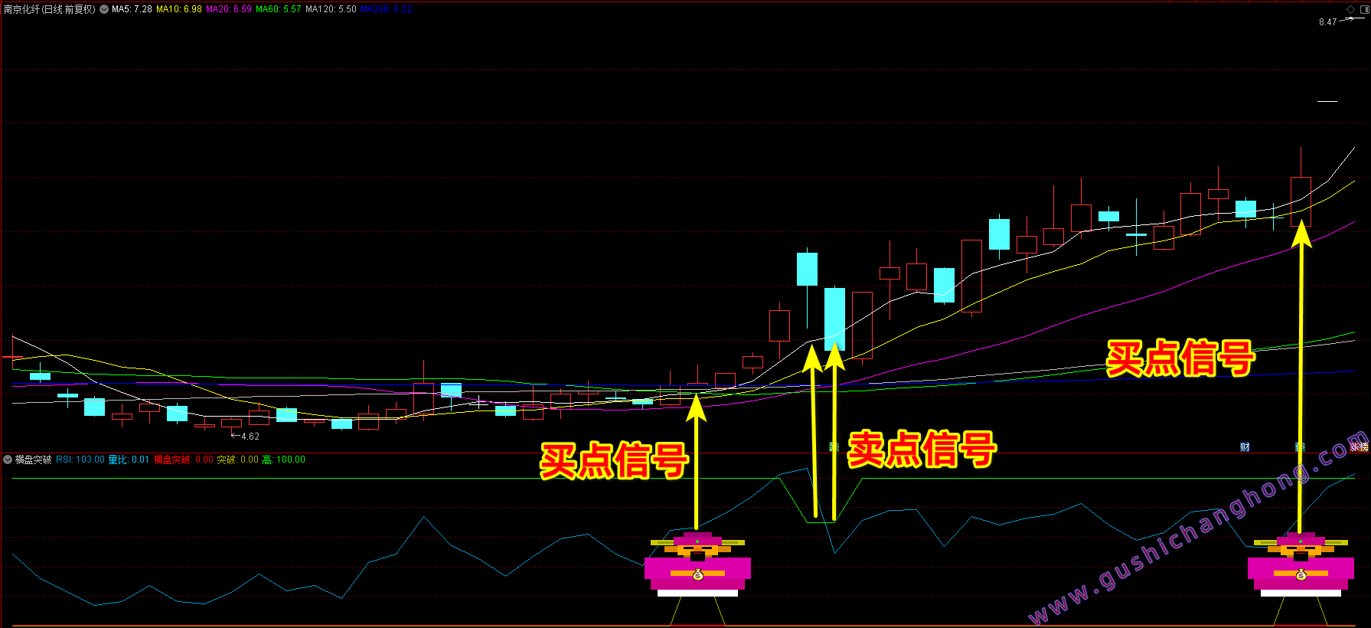1371x628 pixels.
Task: Click the MA10: 6.98 indicator label
Action: [179, 9]
